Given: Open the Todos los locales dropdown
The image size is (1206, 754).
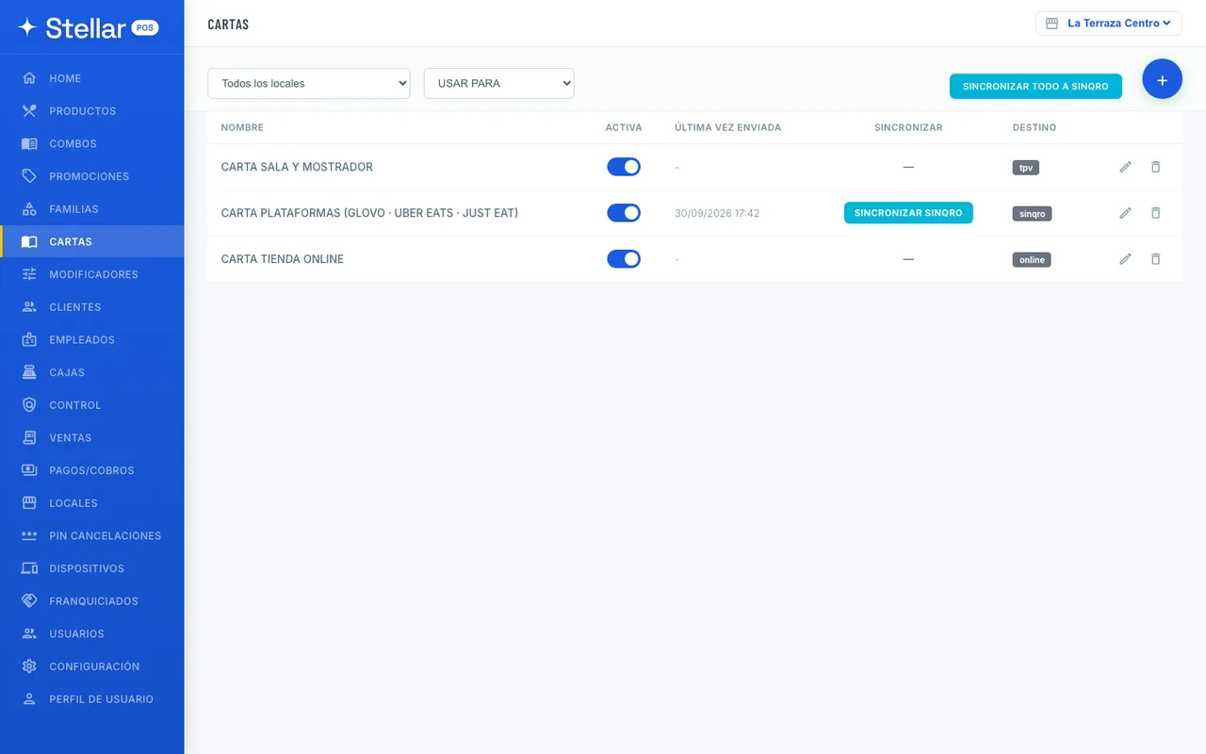Looking at the screenshot, I should point(309,83).
